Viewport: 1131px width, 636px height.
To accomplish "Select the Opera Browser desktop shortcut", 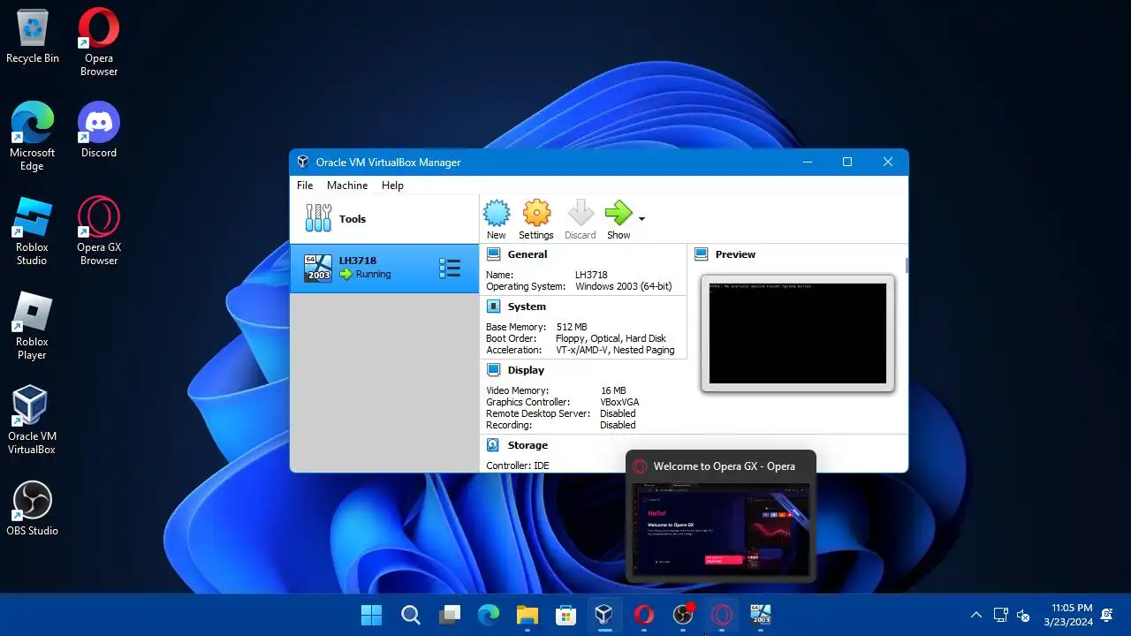I will click(99, 42).
